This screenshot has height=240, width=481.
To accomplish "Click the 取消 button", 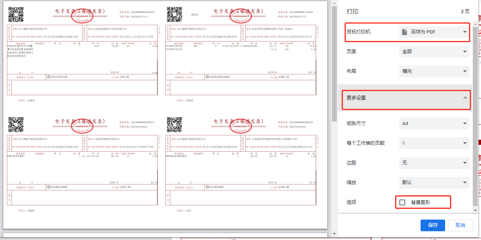I will (x=460, y=225).
